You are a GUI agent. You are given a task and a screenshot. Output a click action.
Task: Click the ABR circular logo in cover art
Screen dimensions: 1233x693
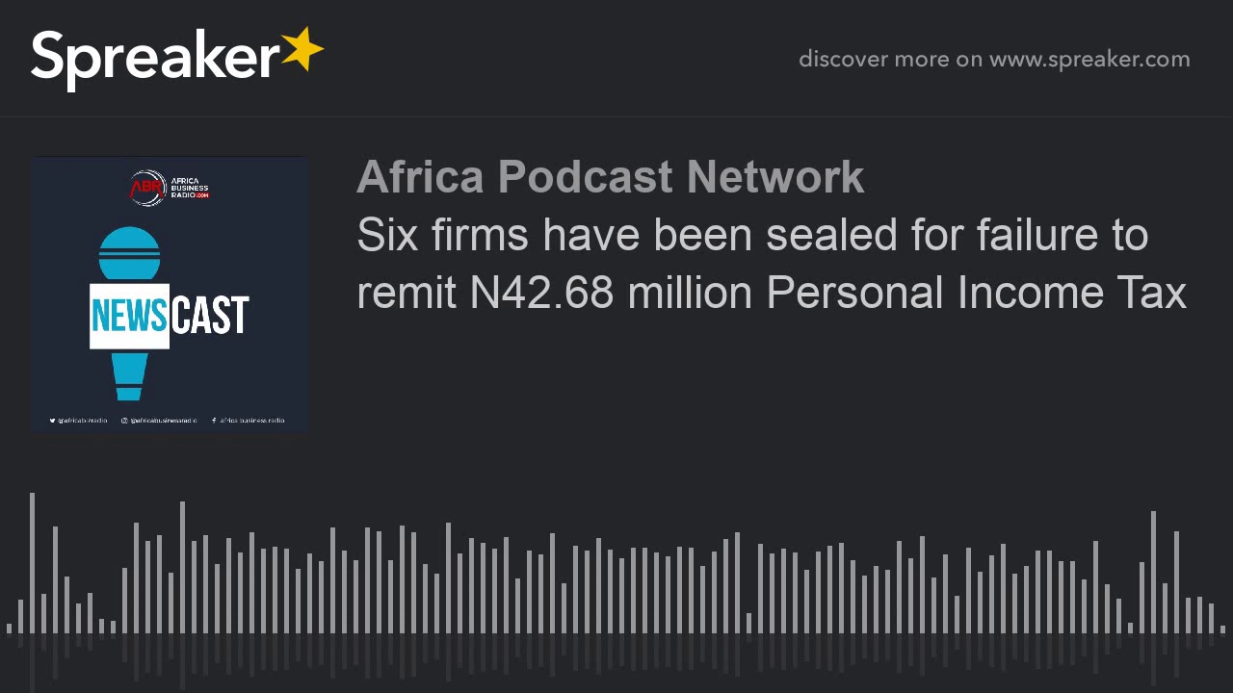click(146, 188)
